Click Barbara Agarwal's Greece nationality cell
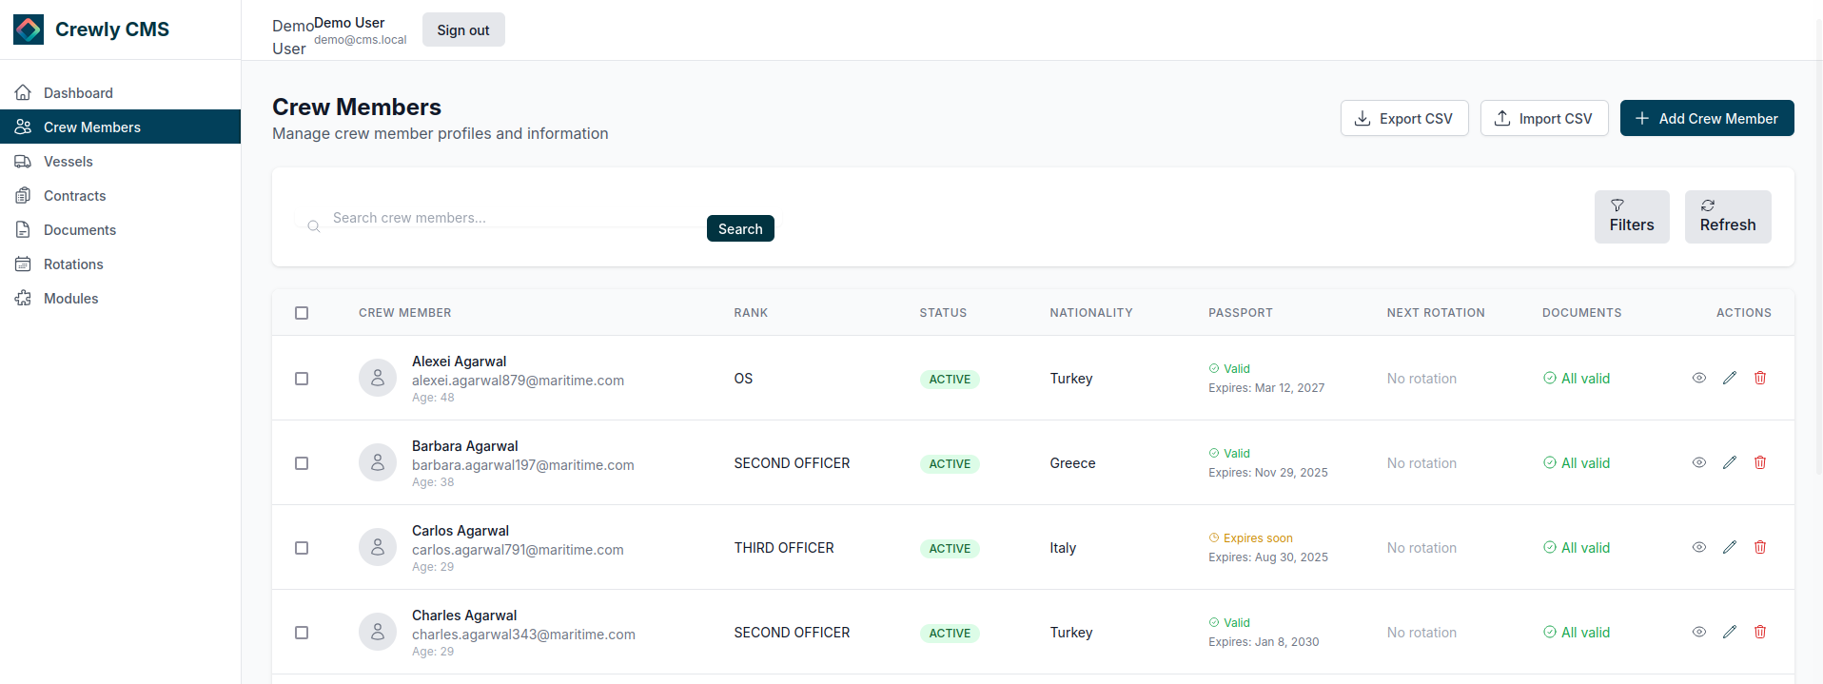Image resolution: width=1823 pixels, height=684 pixels. [x=1072, y=463]
